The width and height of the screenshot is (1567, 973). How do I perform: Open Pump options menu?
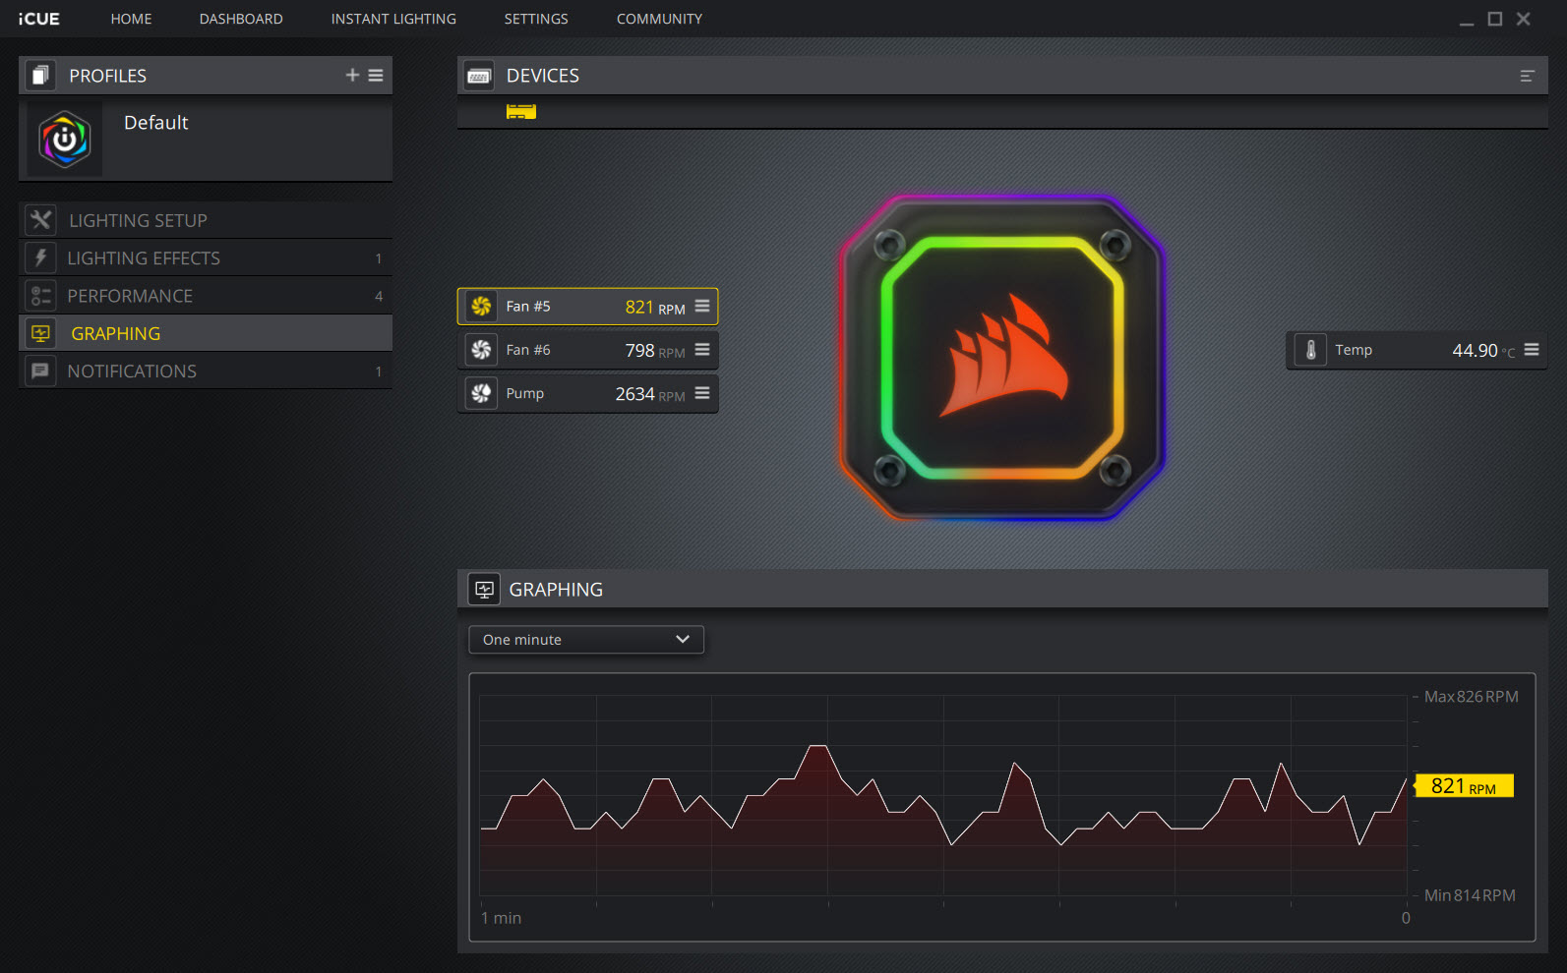coord(702,392)
